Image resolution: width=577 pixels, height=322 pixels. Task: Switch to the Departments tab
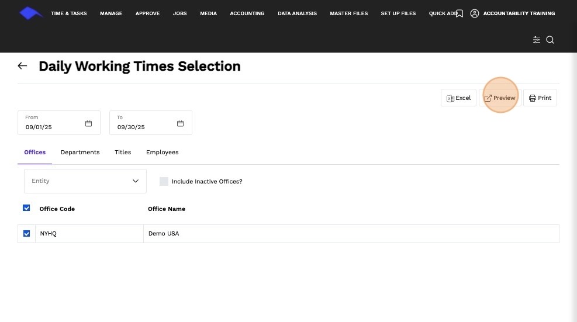[x=80, y=153]
